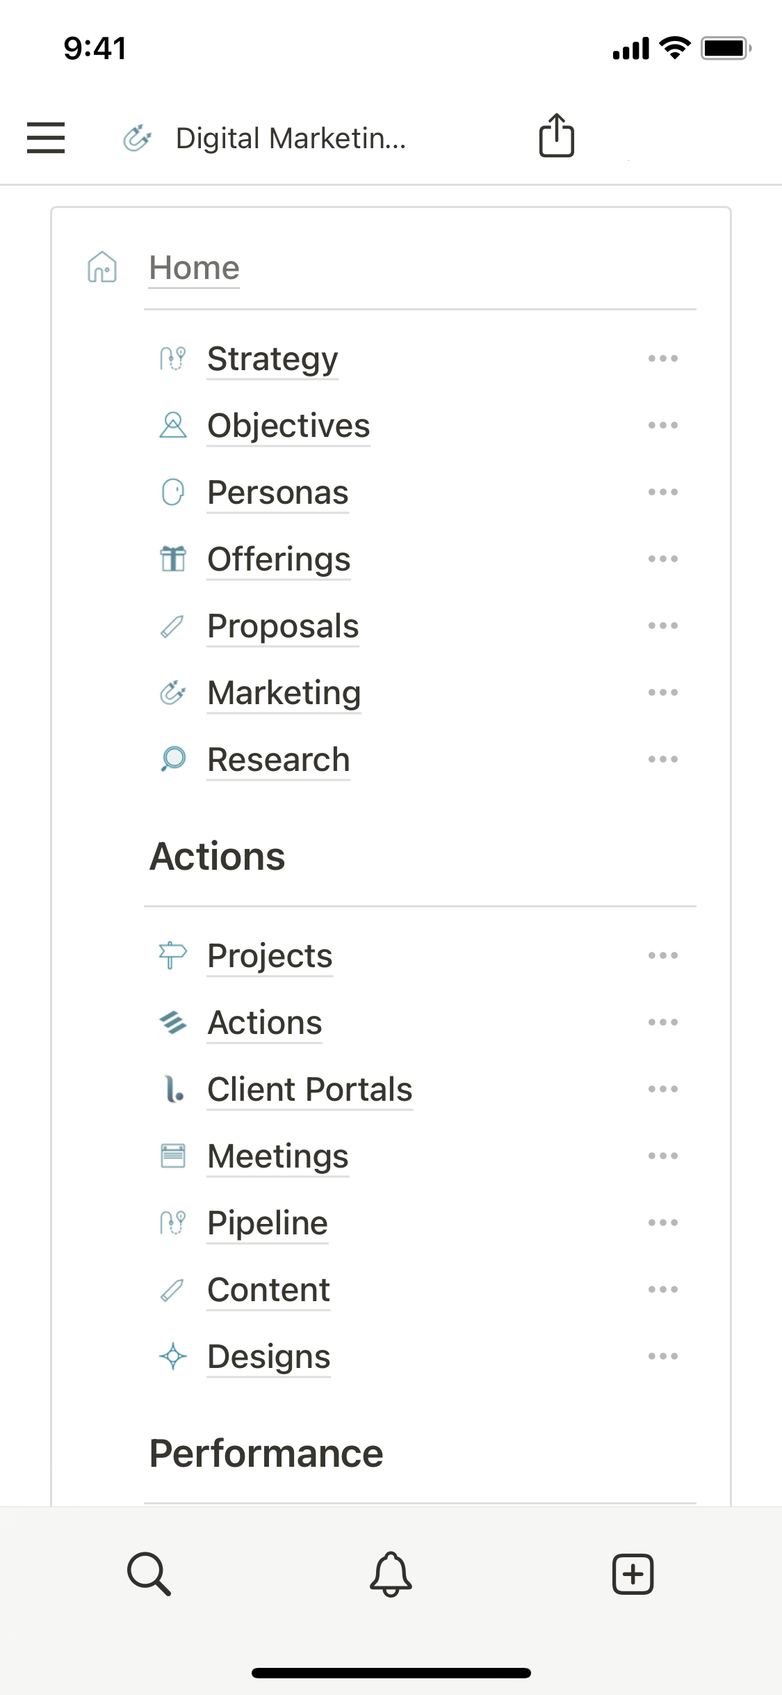The image size is (782, 1695).
Task: Open the Objectives page link
Action: tap(288, 425)
